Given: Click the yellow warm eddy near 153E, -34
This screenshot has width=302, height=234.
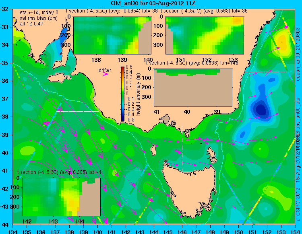Looking at the screenshot, I should coord(281,42).
